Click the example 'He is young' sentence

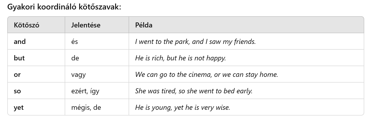coord(182,108)
